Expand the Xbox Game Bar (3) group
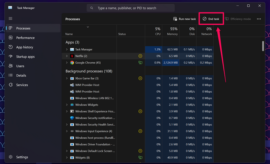This screenshot has width=270, height=164. [x=67, y=78]
